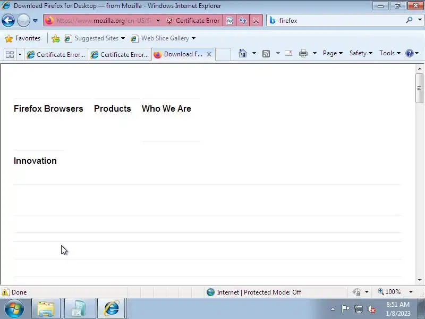Image resolution: width=425 pixels, height=319 pixels.
Task: Click the Read Mail envelope icon
Action: (x=288, y=53)
